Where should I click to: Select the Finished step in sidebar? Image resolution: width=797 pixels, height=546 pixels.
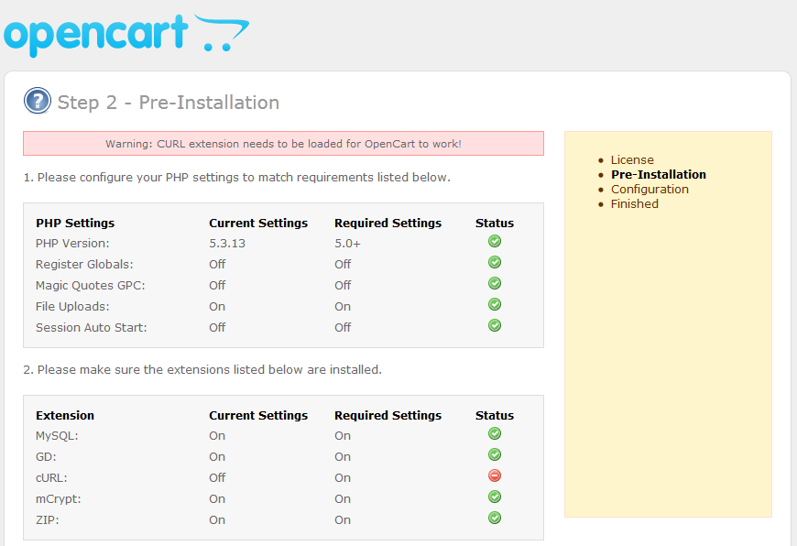(634, 204)
